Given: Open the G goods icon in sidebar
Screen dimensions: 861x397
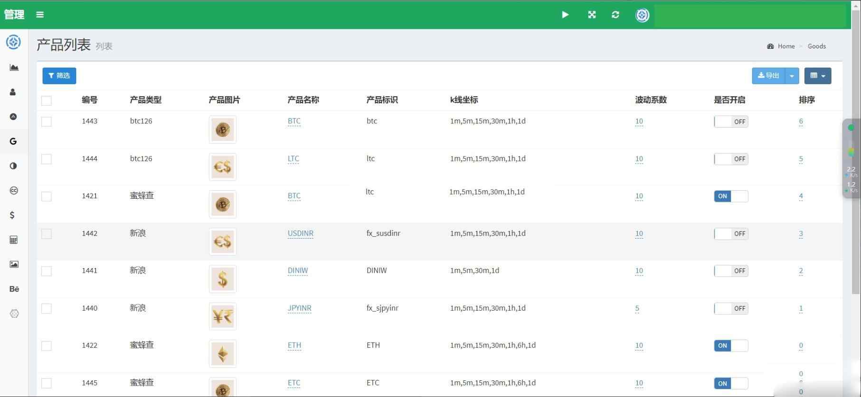Looking at the screenshot, I should pyautogui.click(x=13, y=141).
